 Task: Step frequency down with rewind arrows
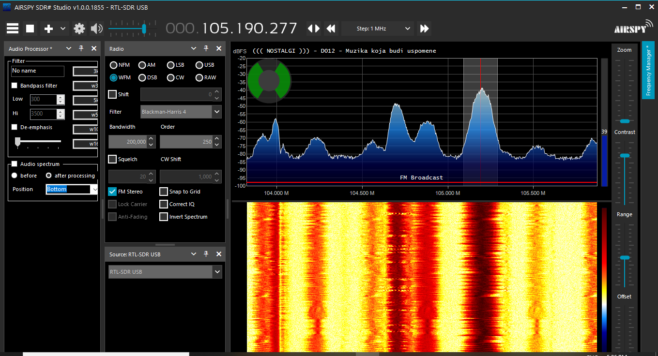pyautogui.click(x=331, y=29)
